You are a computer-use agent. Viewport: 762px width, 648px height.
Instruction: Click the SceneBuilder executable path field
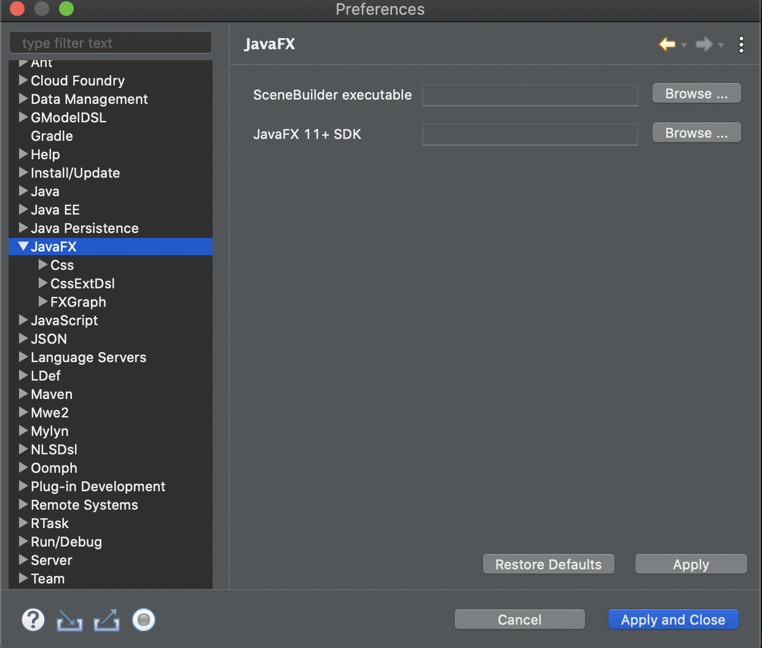click(x=530, y=95)
